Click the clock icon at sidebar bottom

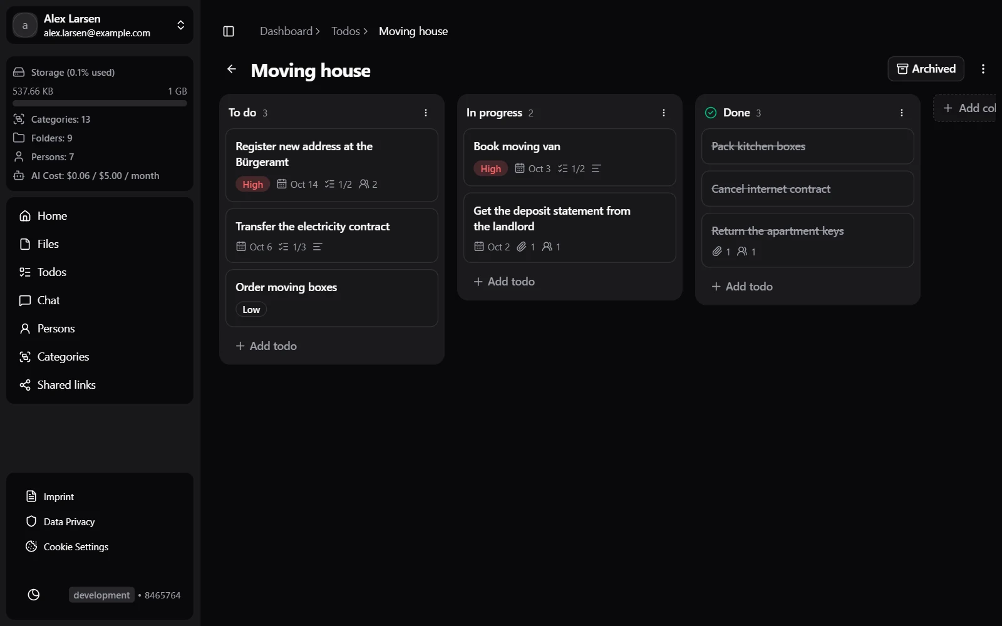[34, 595]
